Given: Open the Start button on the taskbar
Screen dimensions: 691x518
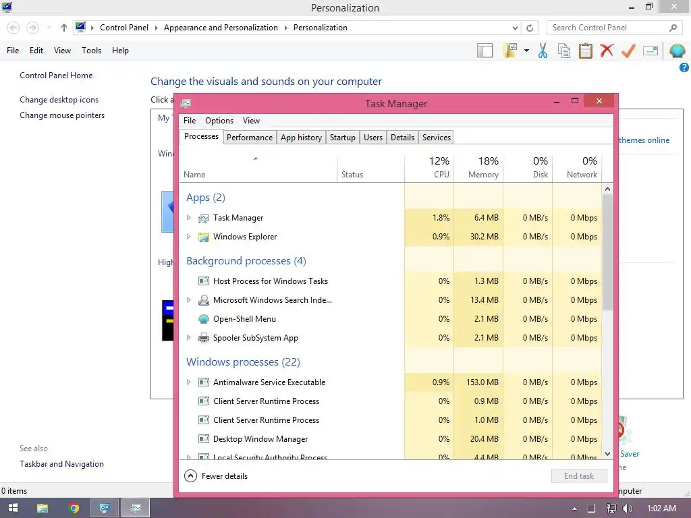Looking at the screenshot, I should 13,508.
